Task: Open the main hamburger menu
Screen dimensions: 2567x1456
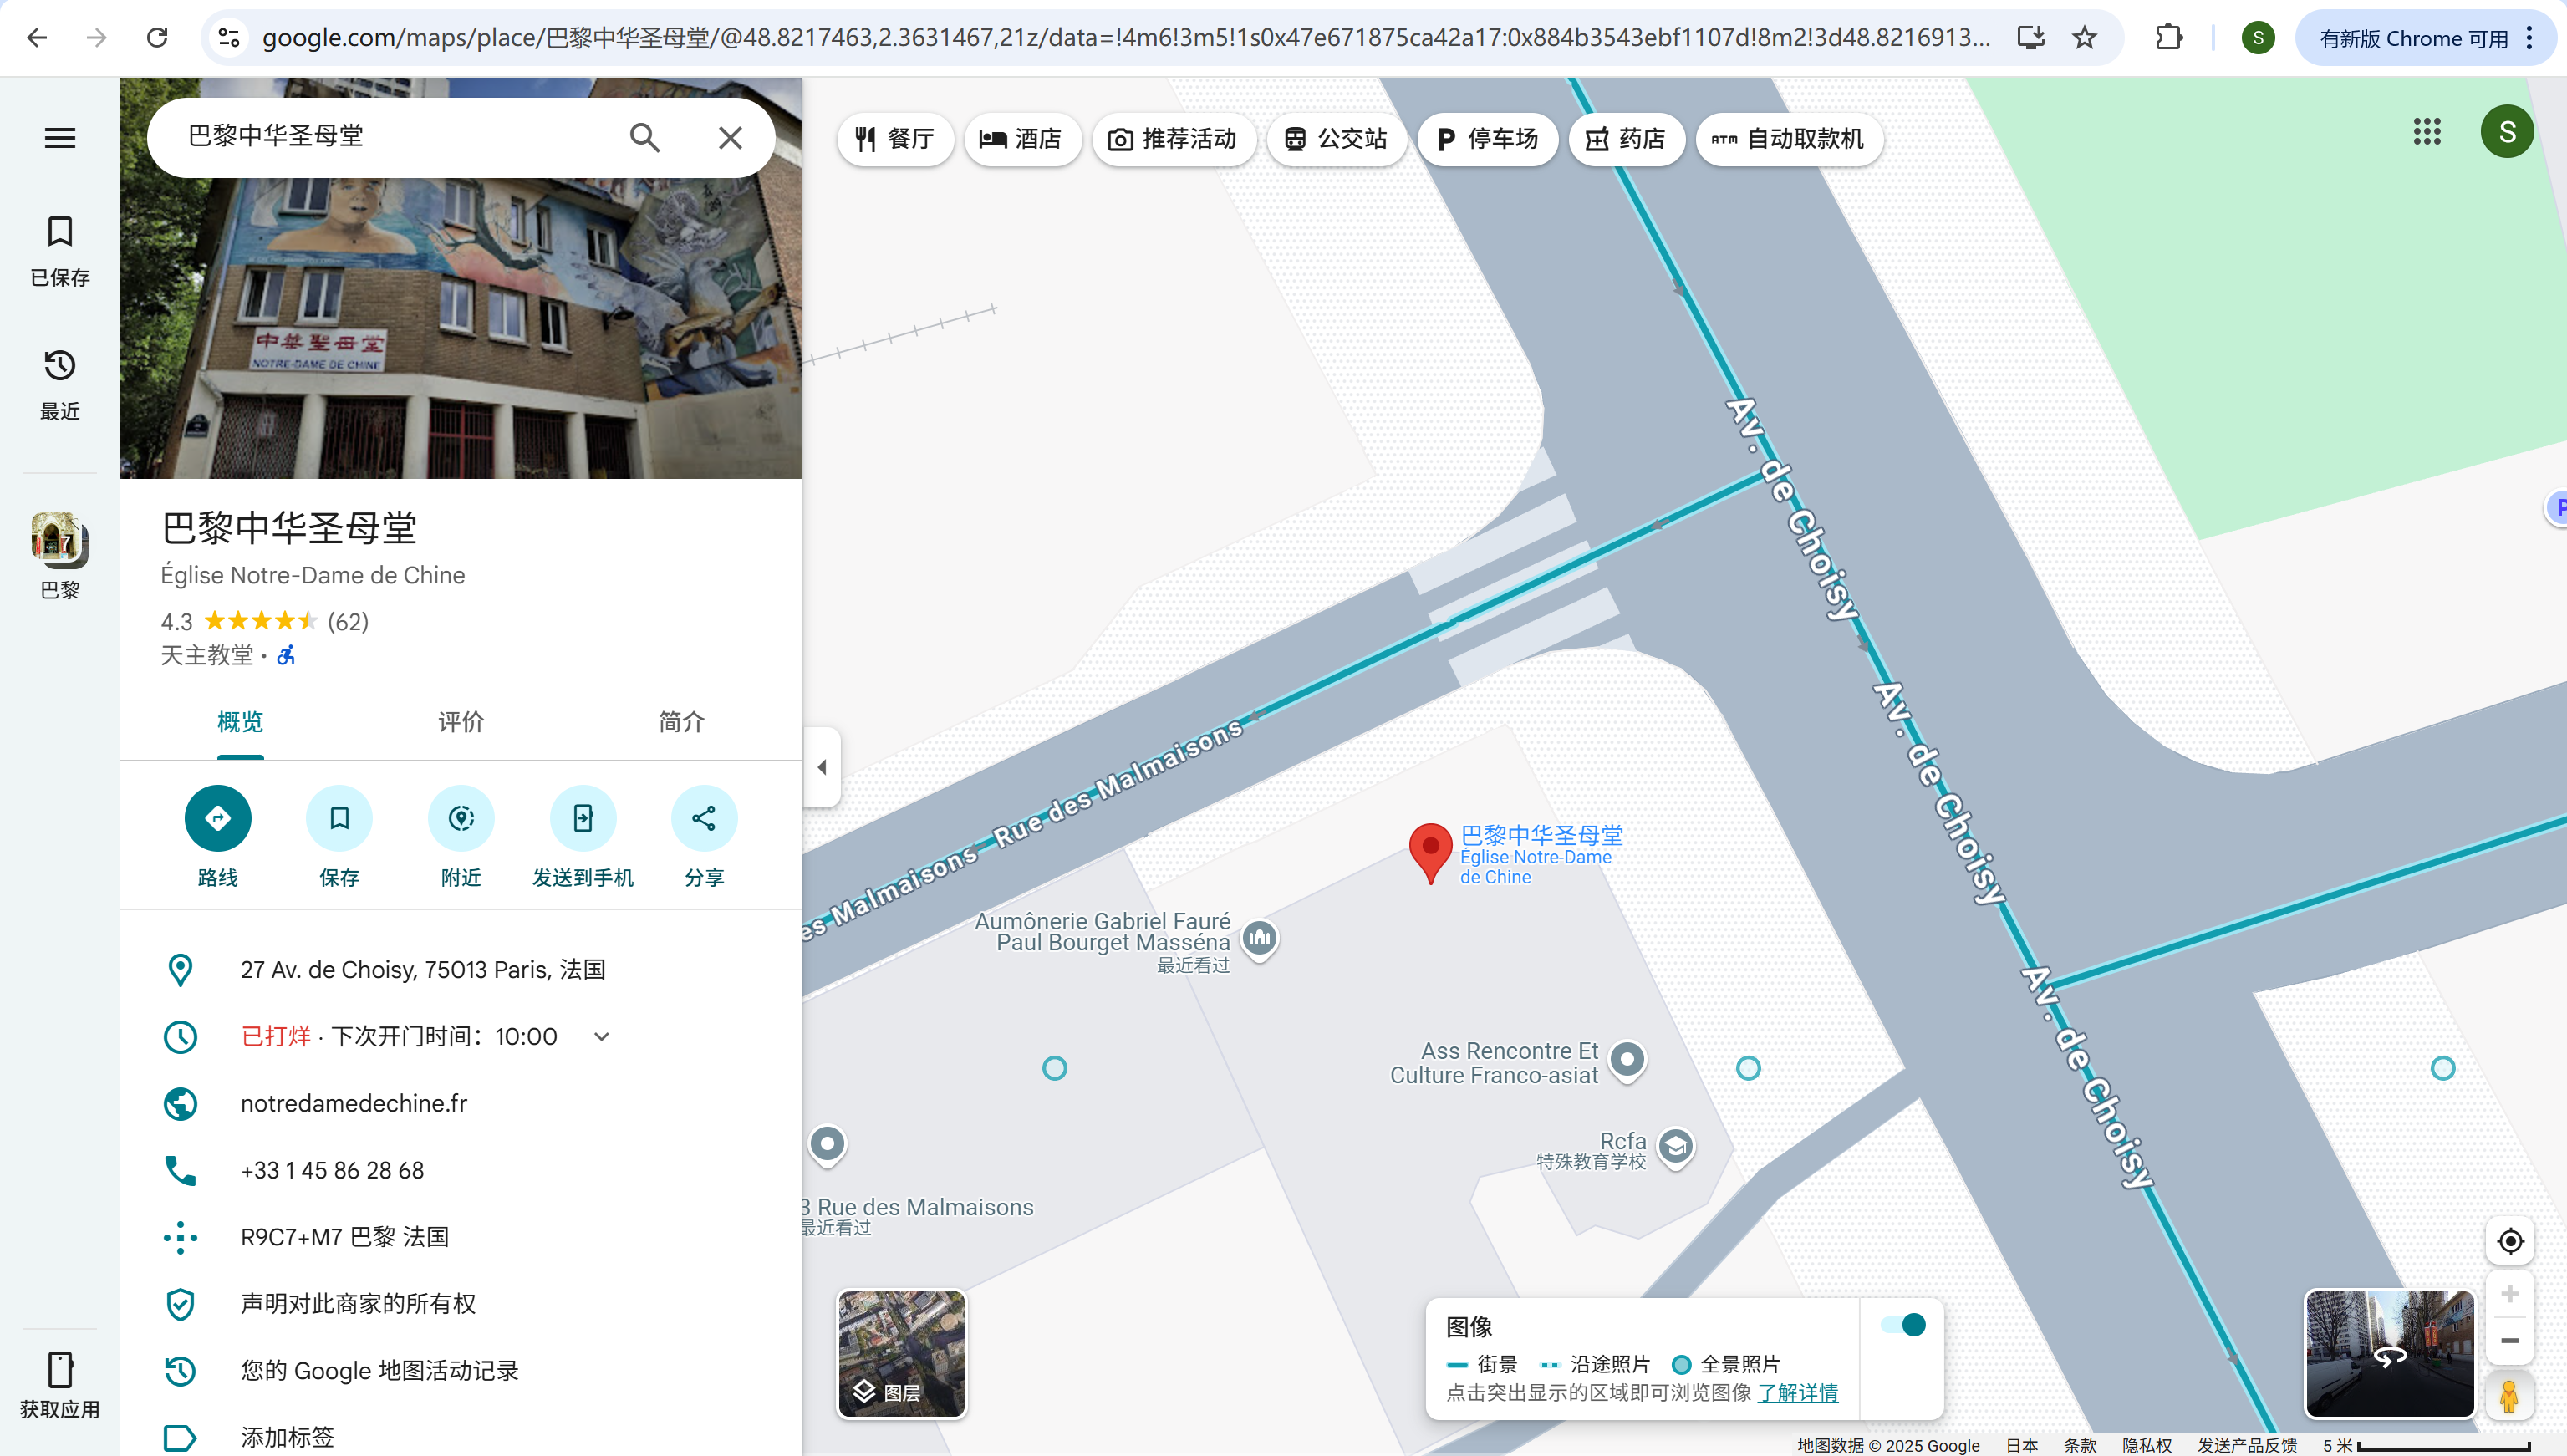Action: 60,138
